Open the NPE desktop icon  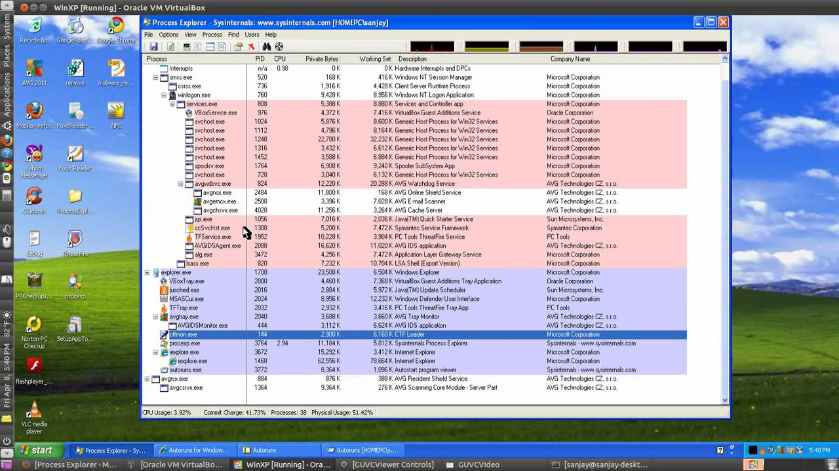tap(116, 115)
